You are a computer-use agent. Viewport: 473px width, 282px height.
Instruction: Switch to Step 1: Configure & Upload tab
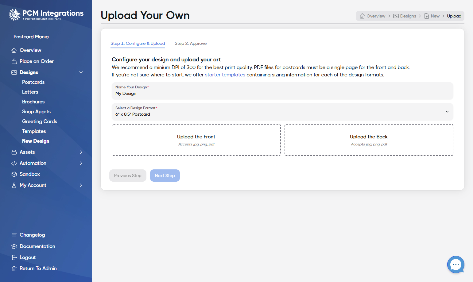click(138, 43)
